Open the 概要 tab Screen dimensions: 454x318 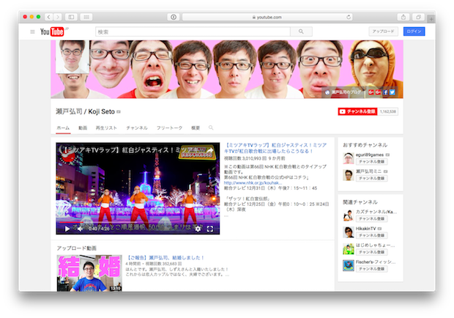(x=196, y=128)
